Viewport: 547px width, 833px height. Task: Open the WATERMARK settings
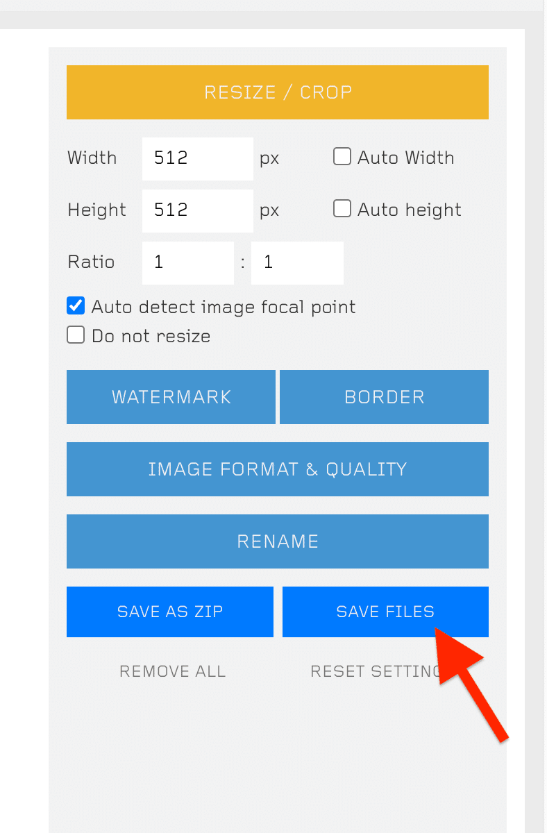point(171,397)
